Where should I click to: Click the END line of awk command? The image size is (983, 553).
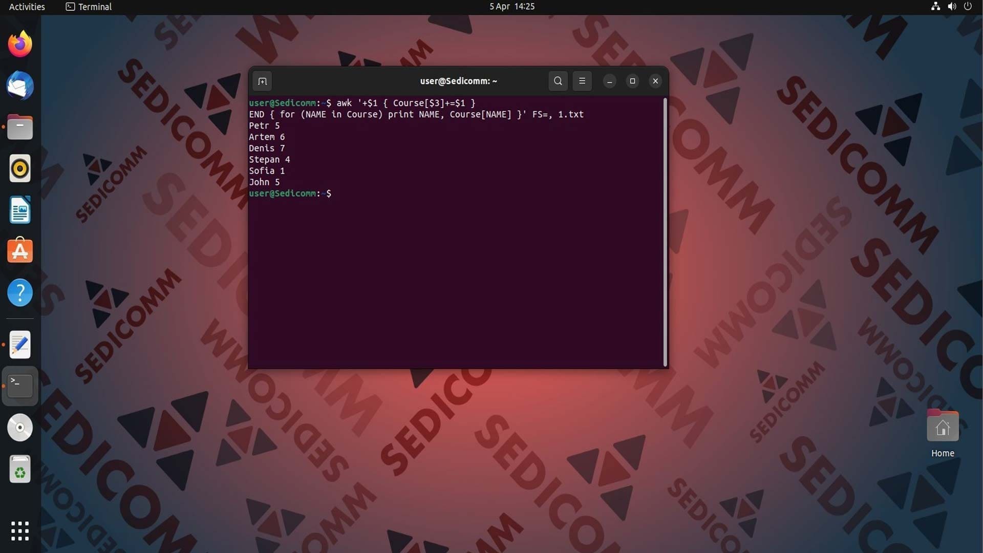pyautogui.click(x=416, y=114)
